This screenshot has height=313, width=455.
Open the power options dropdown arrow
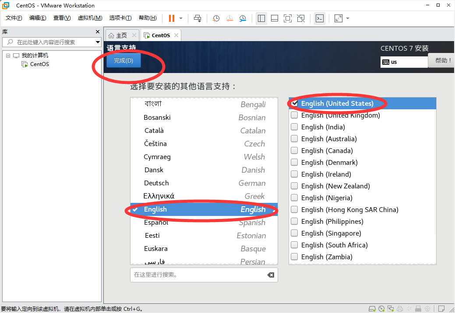click(181, 18)
